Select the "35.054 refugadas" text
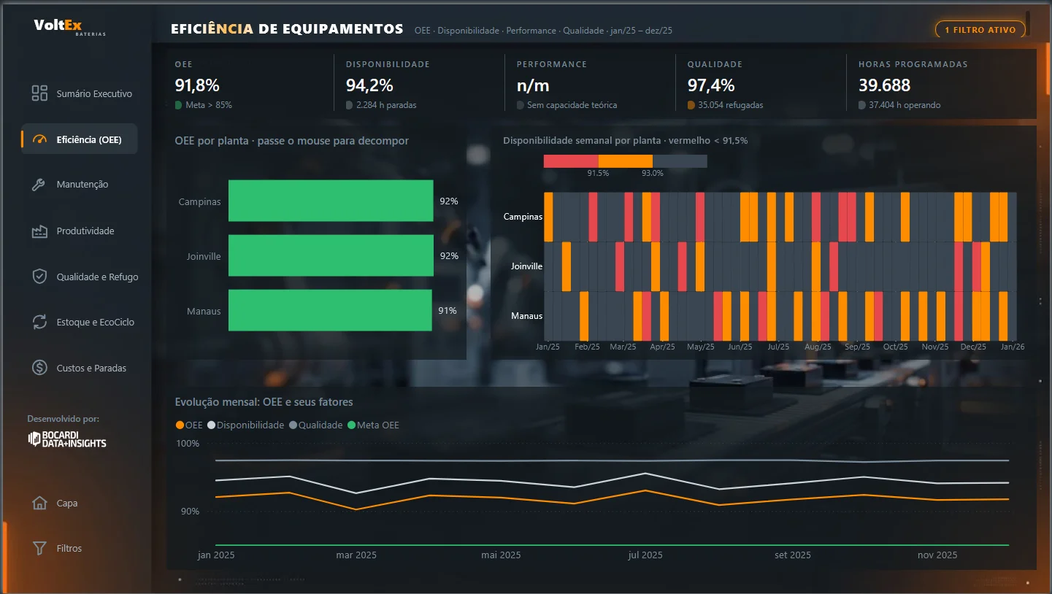The width and height of the screenshot is (1052, 594). [x=730, y=105]
